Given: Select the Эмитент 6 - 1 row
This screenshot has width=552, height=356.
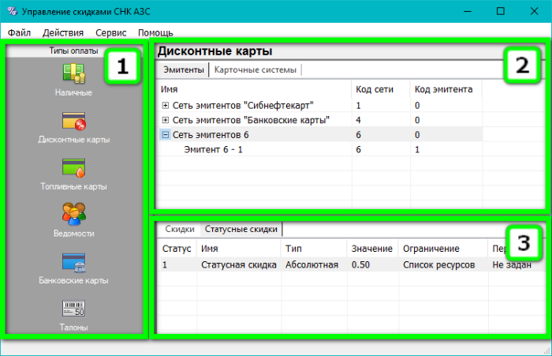Looking at the screenshot, I should coord(211,150).
